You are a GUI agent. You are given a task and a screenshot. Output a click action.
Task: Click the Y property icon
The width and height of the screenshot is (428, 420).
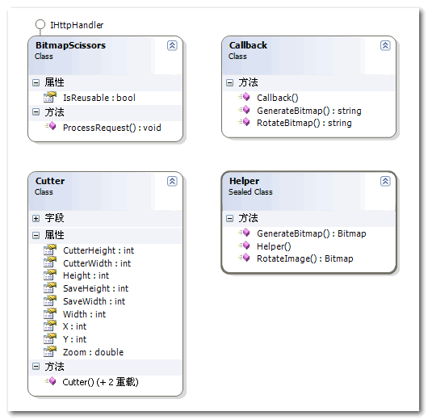(x=50, y=338)
